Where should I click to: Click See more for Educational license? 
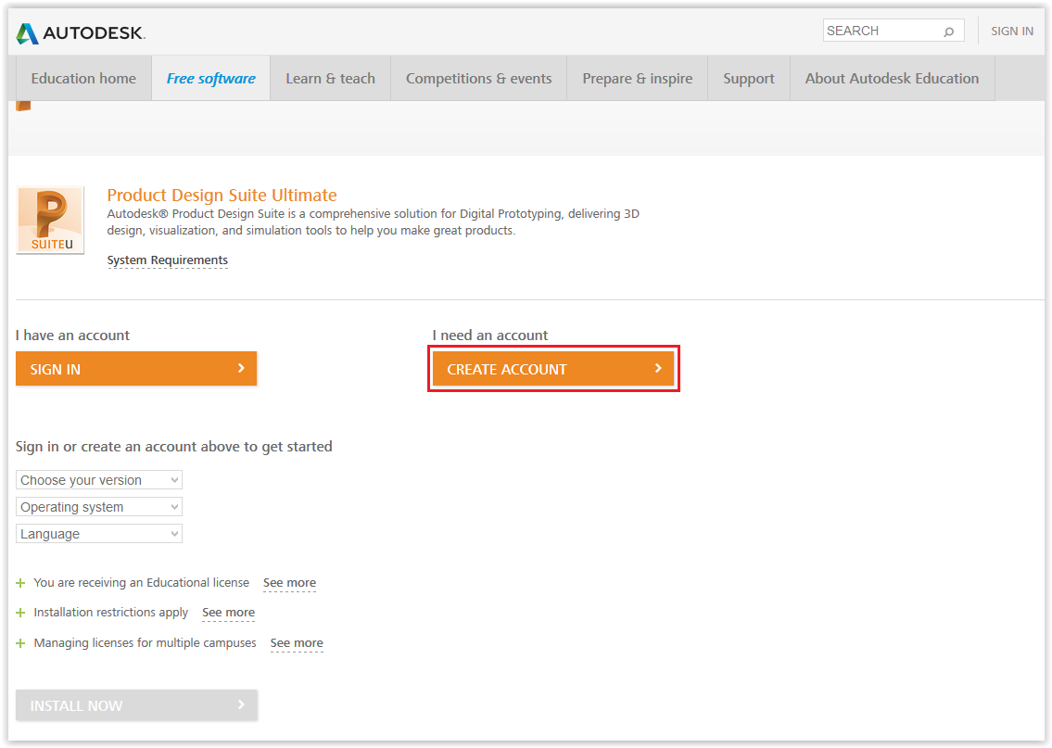pos(289,583)
